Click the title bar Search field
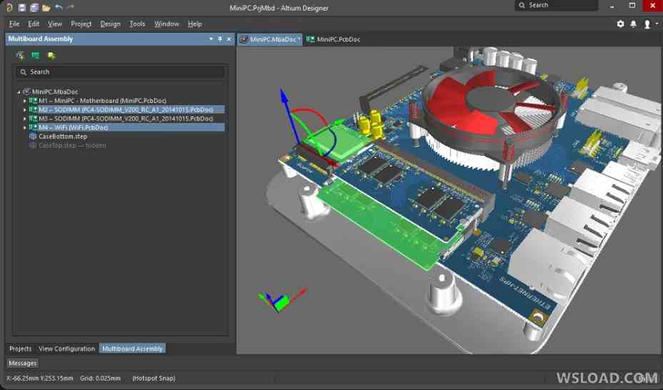Screen dimensions: 663x390 click(x=557, y=6)
